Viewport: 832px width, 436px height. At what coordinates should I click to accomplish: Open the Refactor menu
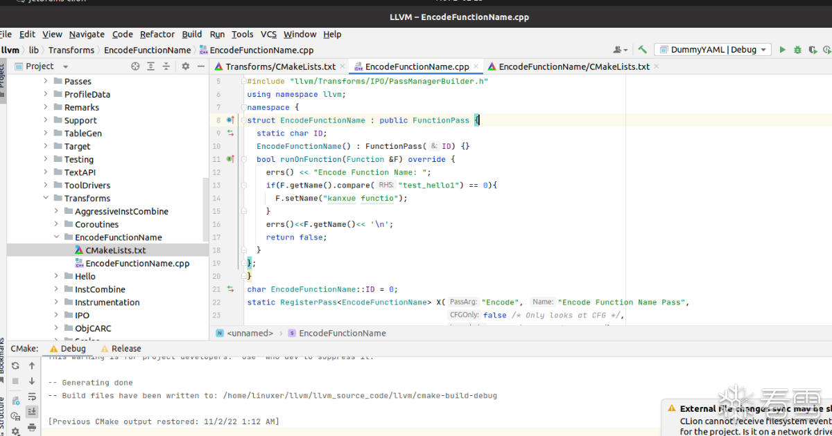tap(157, 34)
